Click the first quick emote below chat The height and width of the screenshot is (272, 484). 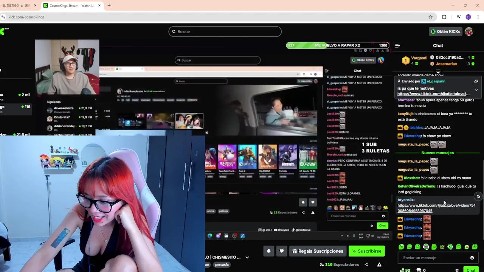pos(401,247)
